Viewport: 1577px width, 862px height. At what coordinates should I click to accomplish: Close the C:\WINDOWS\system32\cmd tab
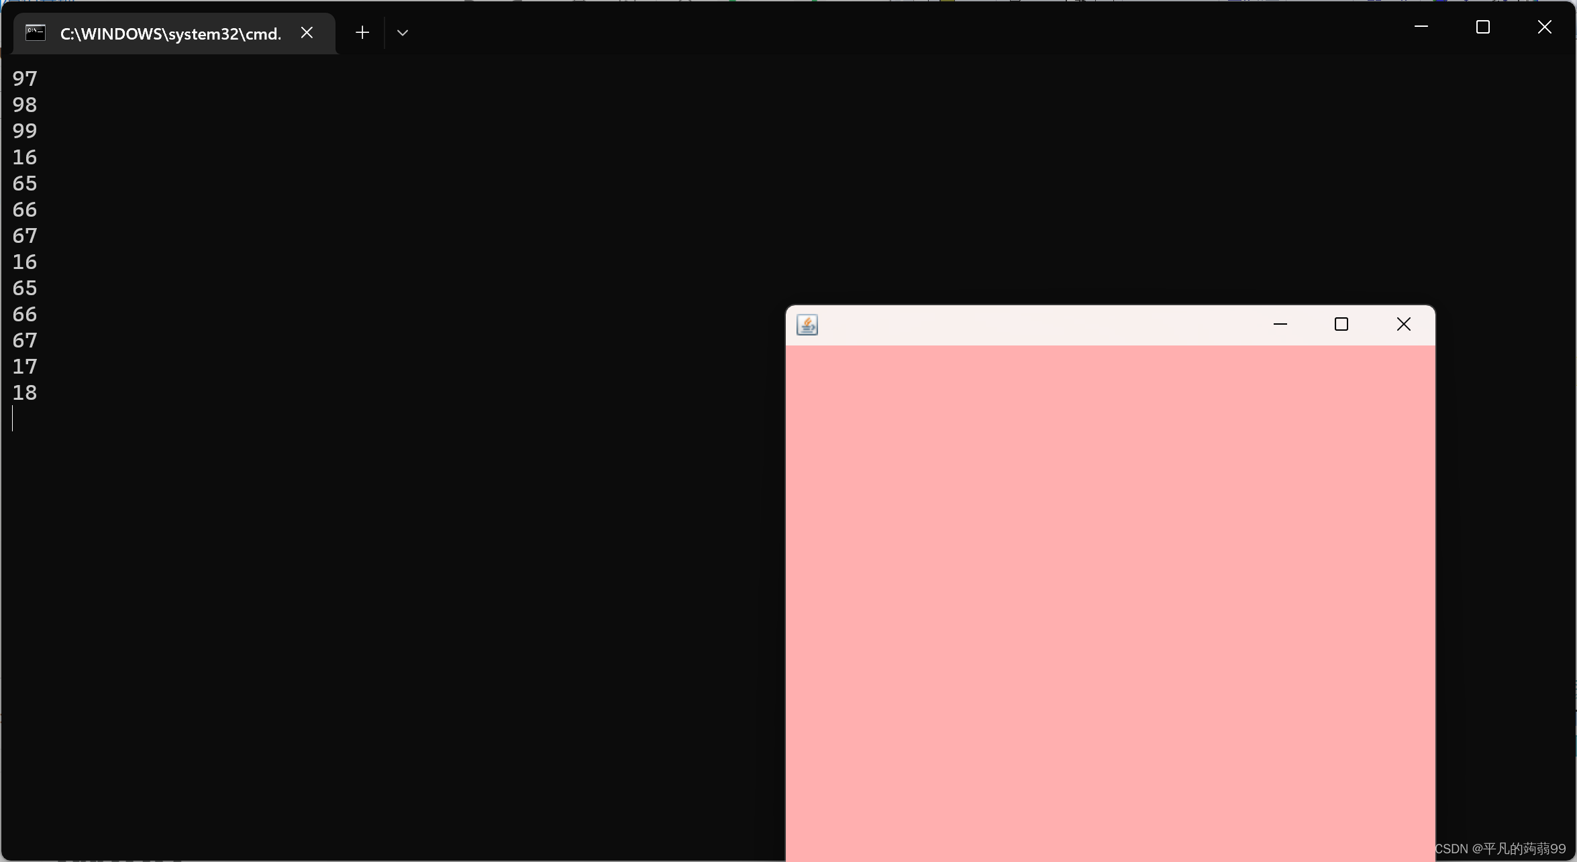[307, 32]
